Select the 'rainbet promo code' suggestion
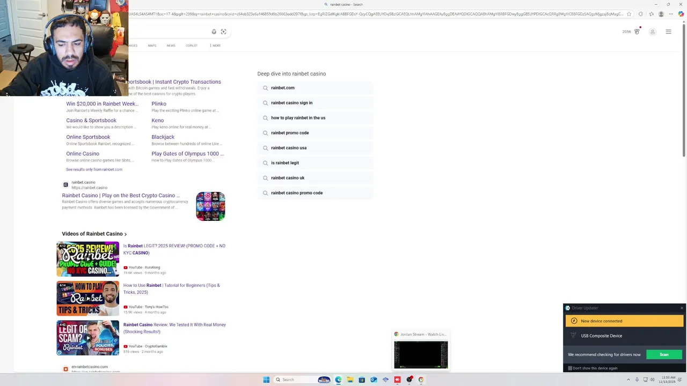The height and width of the screenshot is (386, 687). click(x=315, y=133)
